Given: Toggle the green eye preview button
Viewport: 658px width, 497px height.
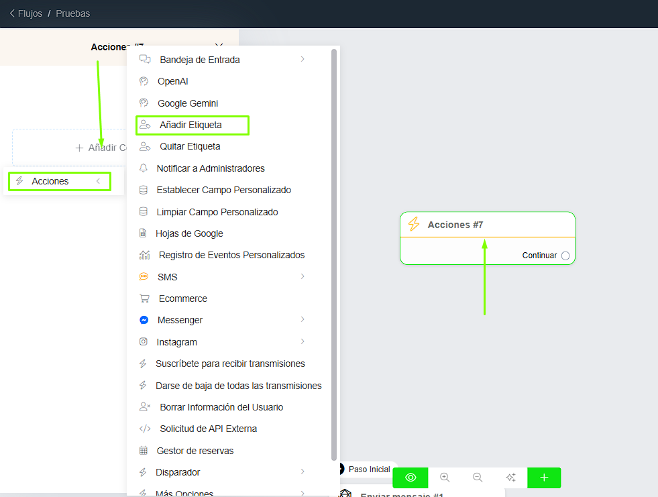Looking at the screenshot, I should coord(410,478).
